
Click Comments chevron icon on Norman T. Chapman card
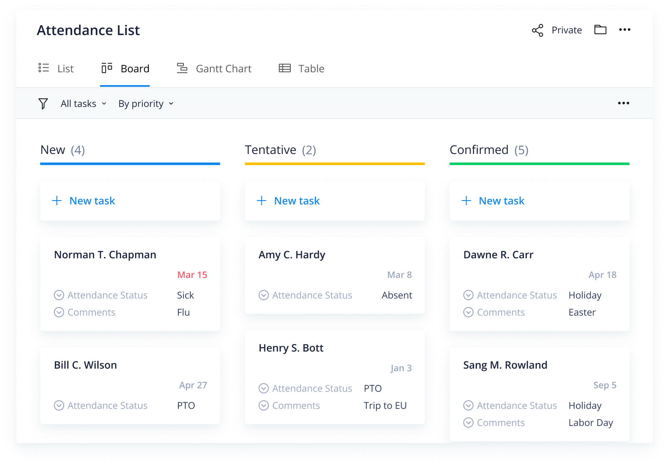tap(59, 312)
